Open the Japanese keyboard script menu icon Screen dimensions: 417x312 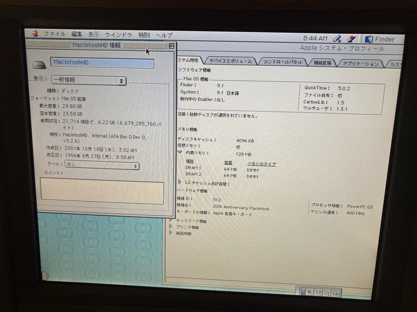(351, 39)
